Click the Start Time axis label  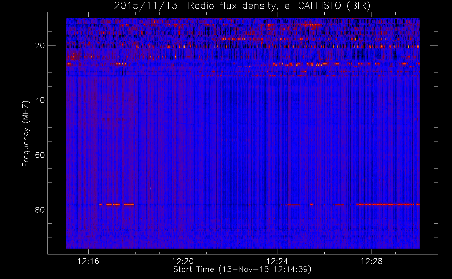(242, 270)
